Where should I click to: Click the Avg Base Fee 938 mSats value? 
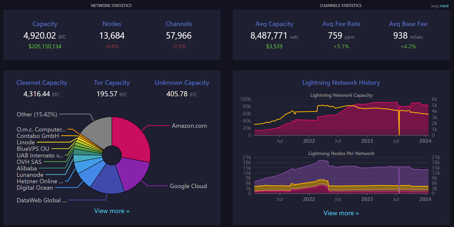click(408, 36)
